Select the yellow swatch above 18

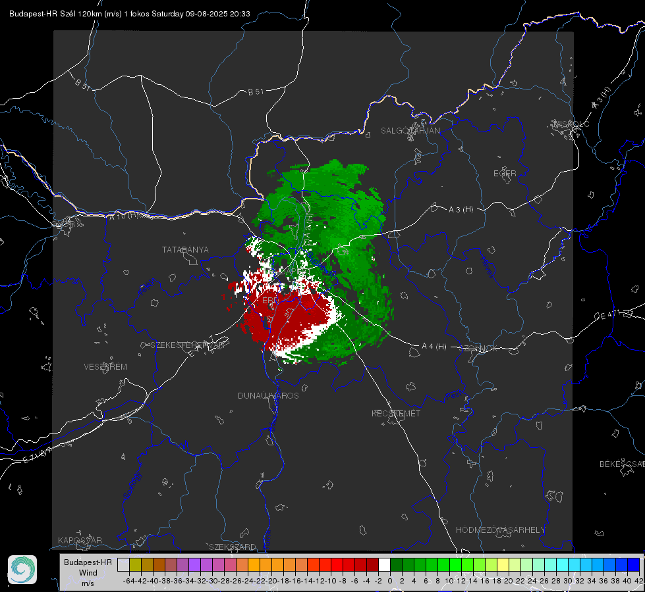[503, 565]
